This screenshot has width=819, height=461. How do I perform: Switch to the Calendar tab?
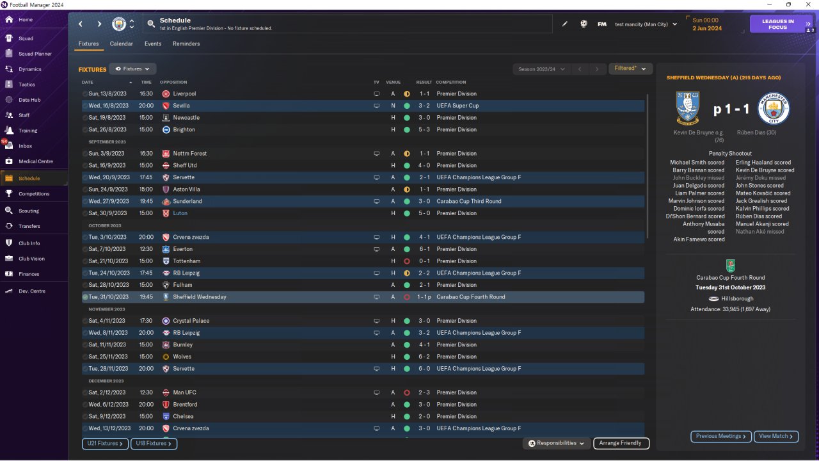pos(122,44)
